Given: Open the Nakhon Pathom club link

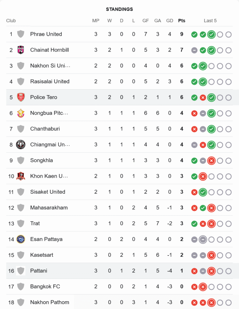Looking at the screenshot, I should pyautogui.click(x=49, y=302).
